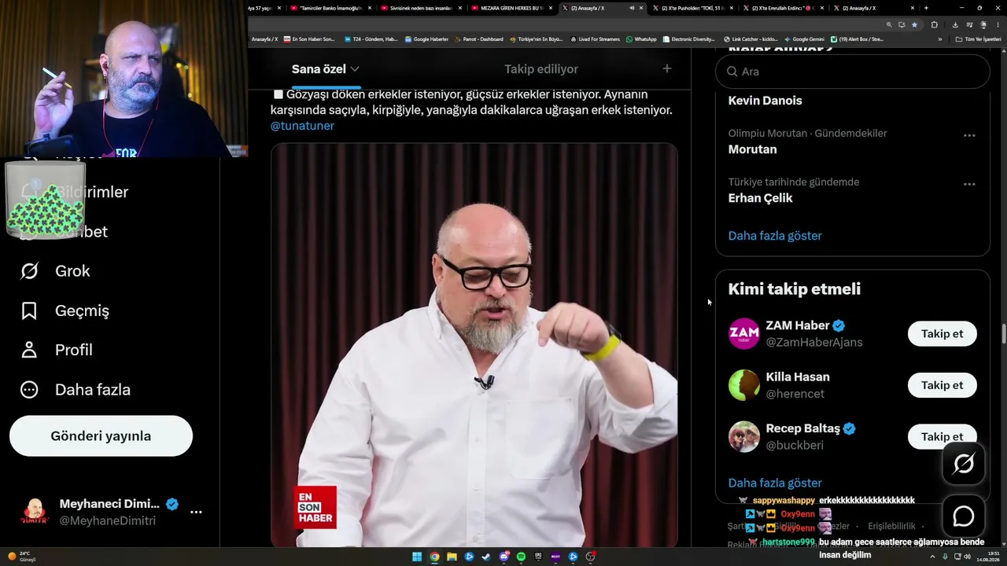Adjust volume from system tray speaker icon

point(967,557)
